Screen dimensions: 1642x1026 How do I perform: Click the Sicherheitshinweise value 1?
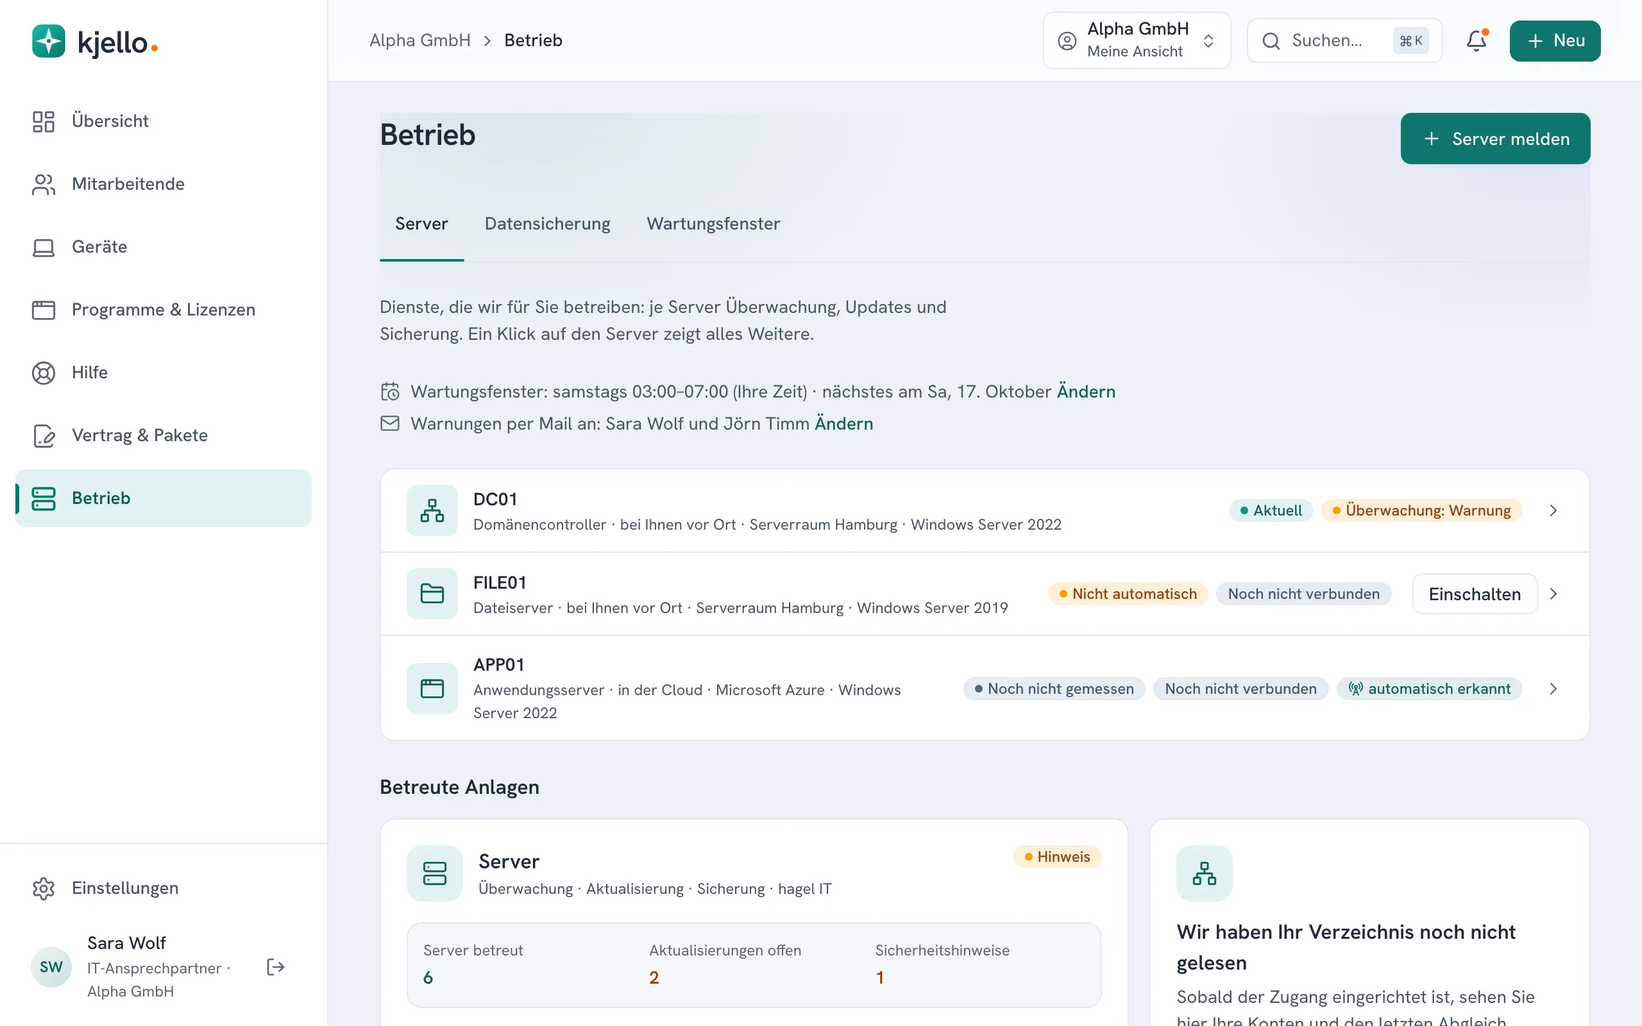pyautogui.click(x=880, y=977)
